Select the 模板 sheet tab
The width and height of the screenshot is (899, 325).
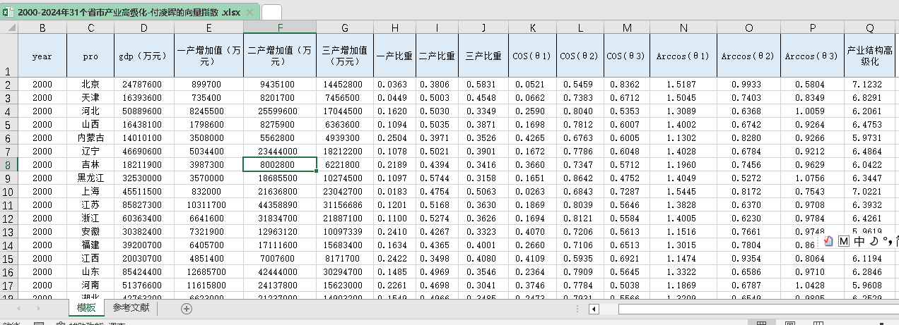(86, 308)
